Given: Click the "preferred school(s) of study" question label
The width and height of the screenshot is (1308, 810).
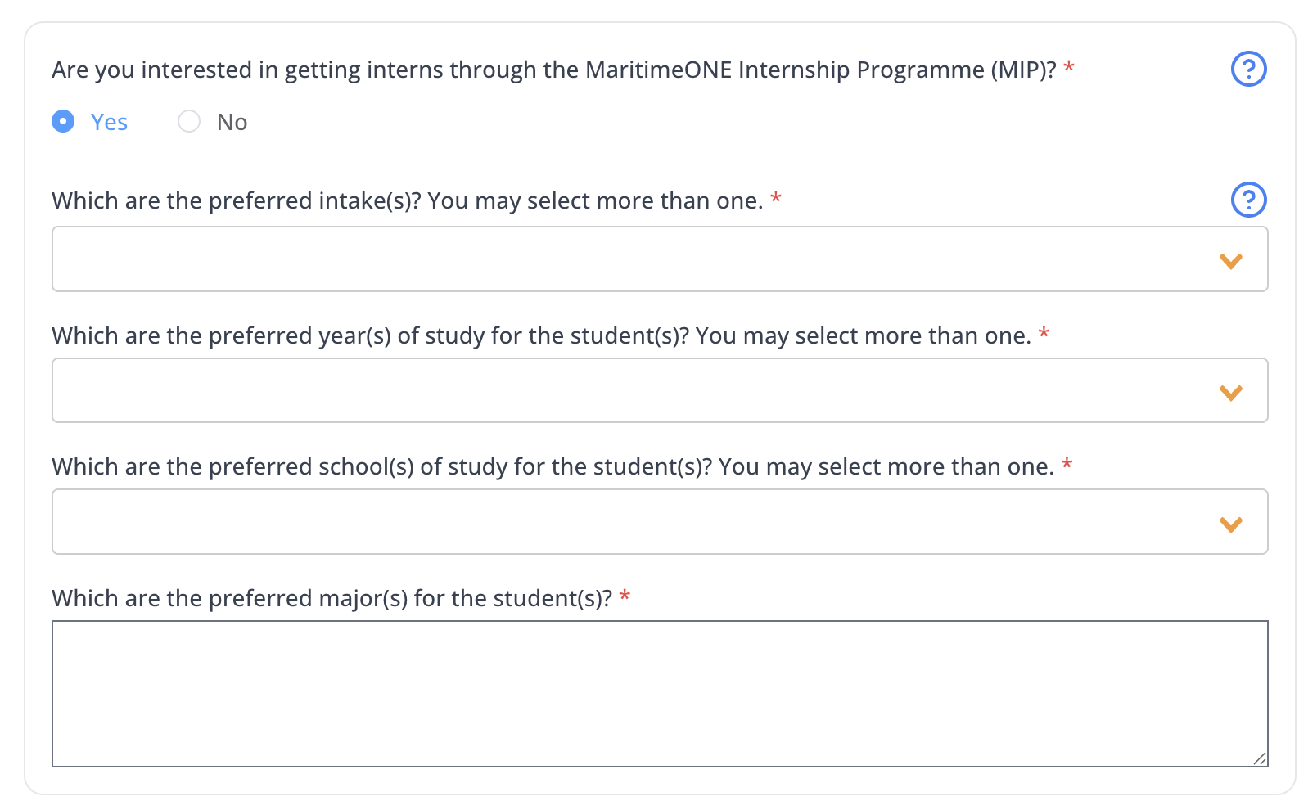Looking at the screenshot, I should [x=552, y=467].
